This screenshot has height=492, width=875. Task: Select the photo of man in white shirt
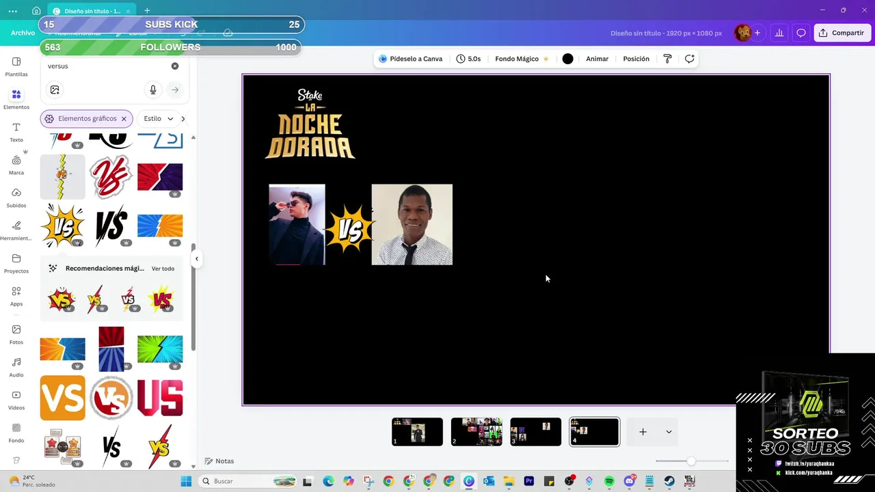pyautogui.click(x=412, y=224)
